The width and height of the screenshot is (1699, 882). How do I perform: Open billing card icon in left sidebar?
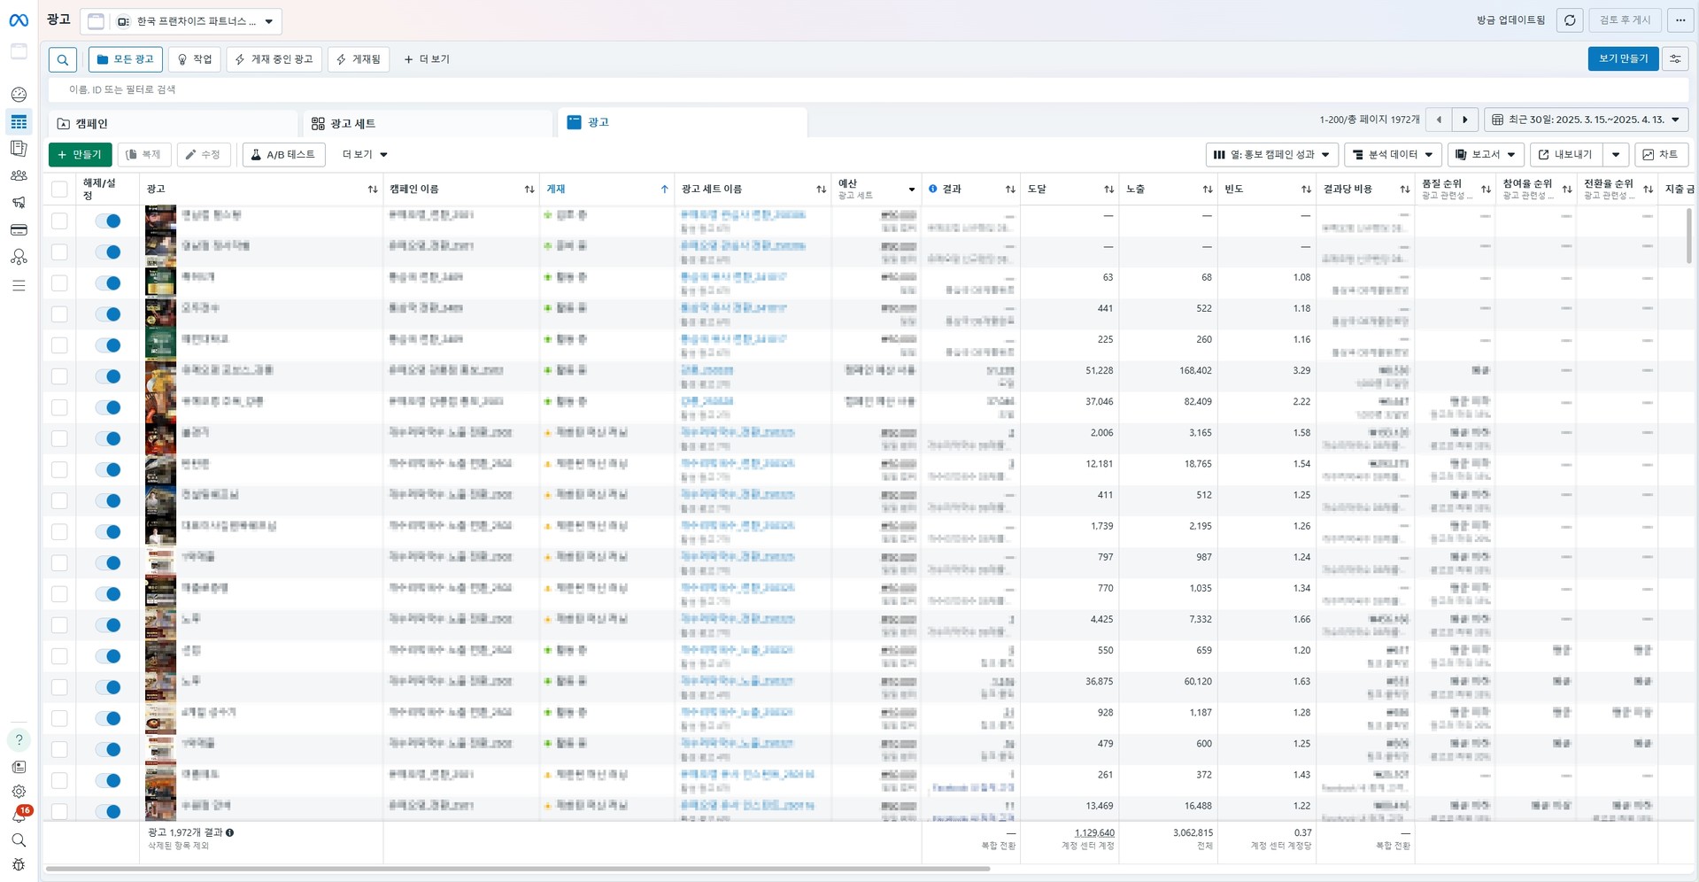[19, 230]
